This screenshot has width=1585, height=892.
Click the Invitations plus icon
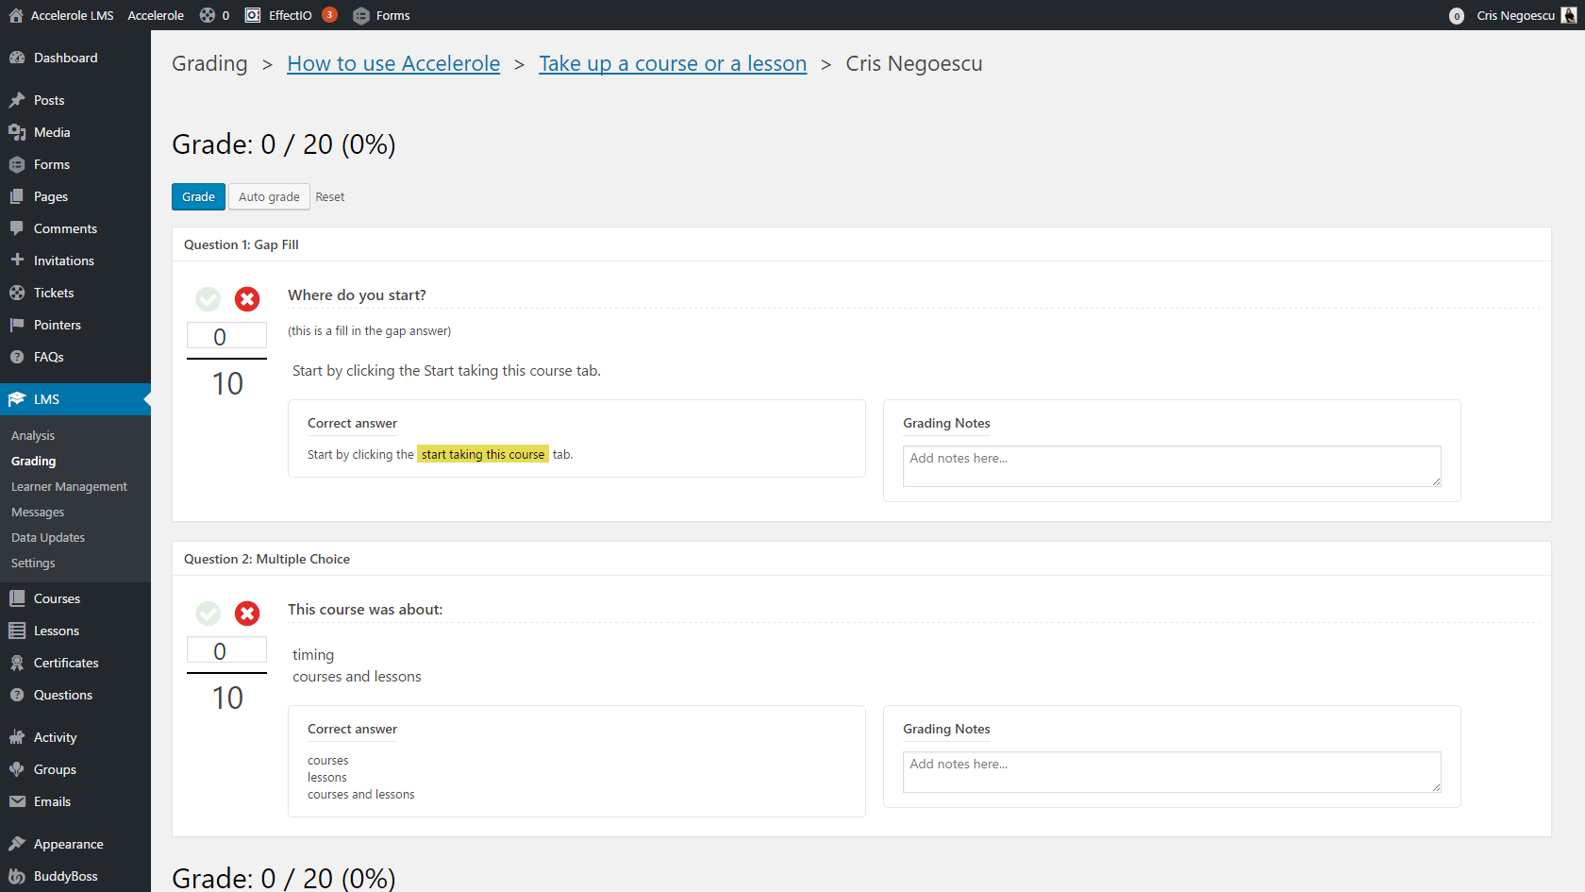[x=17, y=261]
